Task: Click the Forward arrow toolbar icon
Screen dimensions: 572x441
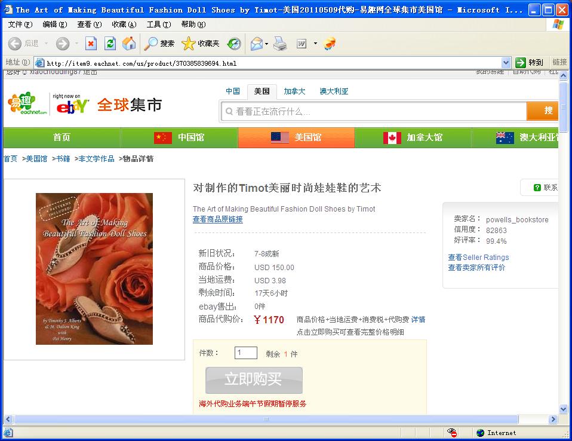Action: 62,44
